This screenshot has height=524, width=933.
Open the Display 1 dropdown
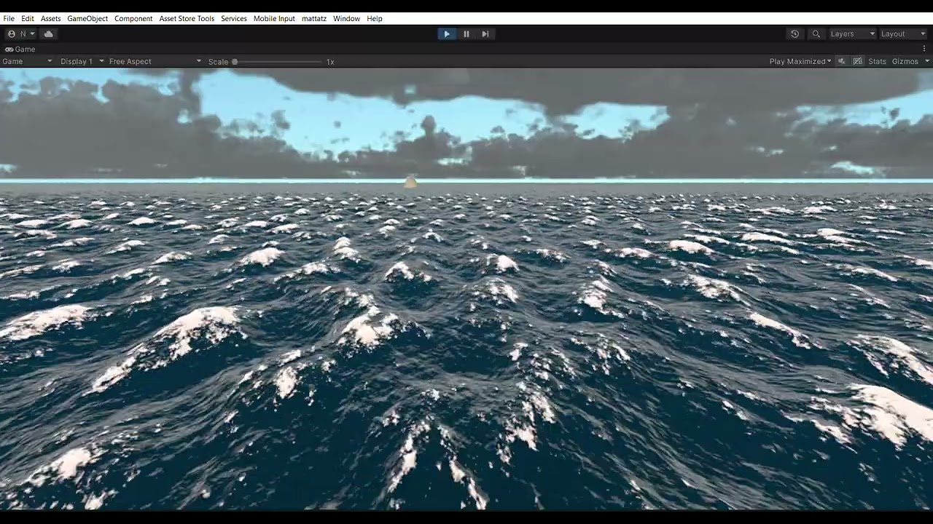[82, 62]
